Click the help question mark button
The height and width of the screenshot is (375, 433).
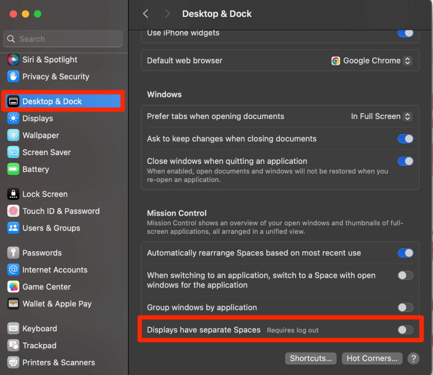coord(413,358)
